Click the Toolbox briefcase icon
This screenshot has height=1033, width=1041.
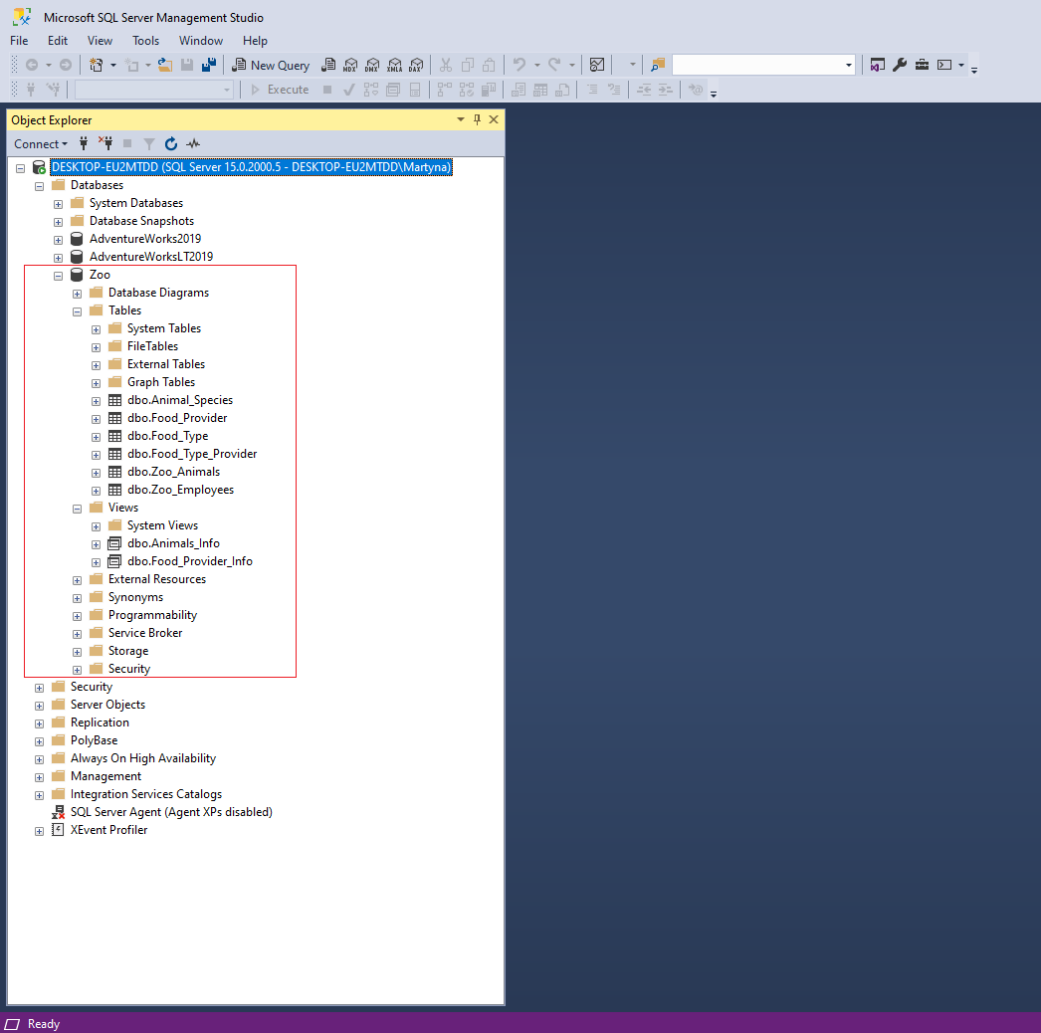(923, 65)
